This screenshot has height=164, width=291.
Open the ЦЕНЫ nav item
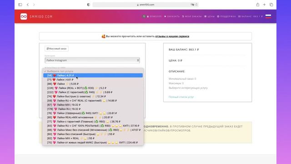click(209, 16)
